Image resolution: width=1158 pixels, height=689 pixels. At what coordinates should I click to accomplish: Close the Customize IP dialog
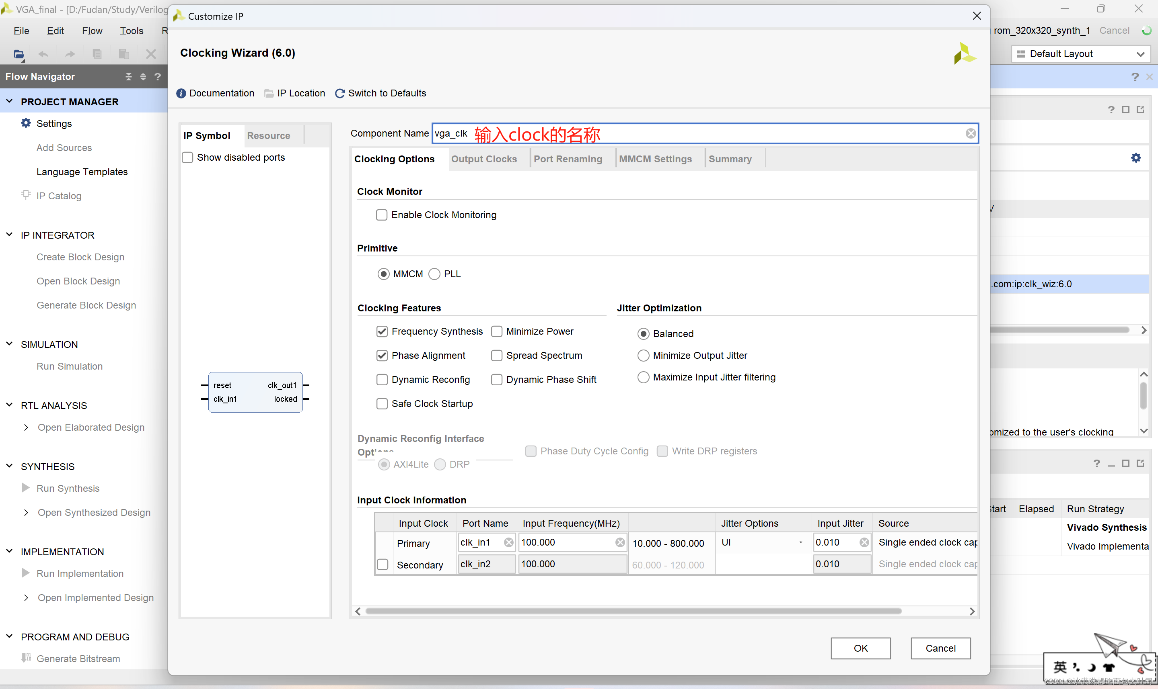pyautogui.click(x=977, y=16)
